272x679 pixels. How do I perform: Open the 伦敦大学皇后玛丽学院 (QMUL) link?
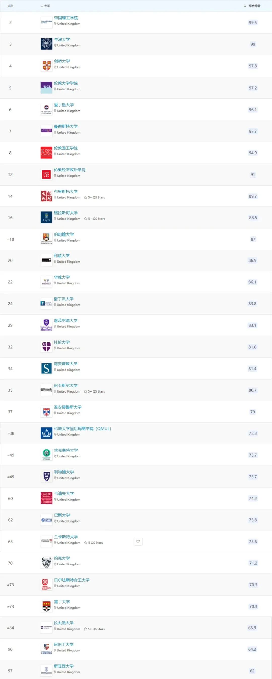tap(82, 429)
